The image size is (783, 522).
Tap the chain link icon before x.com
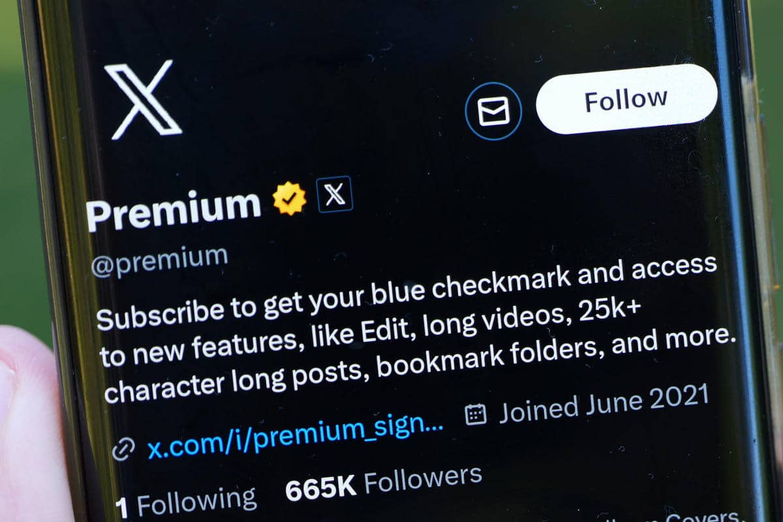[x=123, y=450]
